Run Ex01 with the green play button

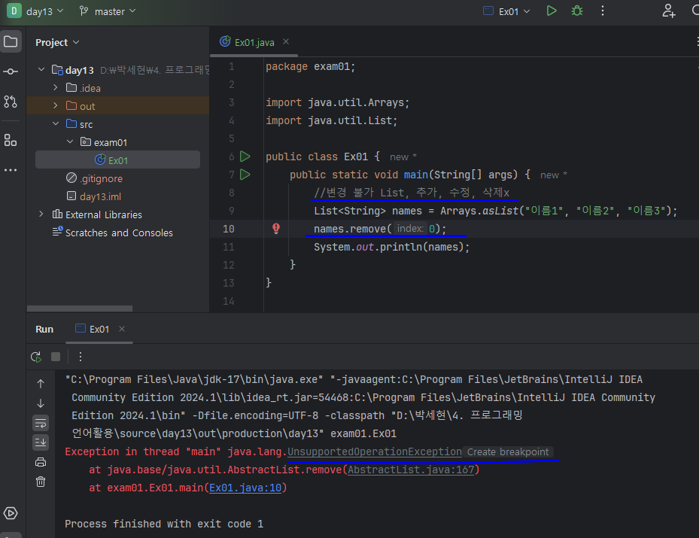tap(552, 11)
